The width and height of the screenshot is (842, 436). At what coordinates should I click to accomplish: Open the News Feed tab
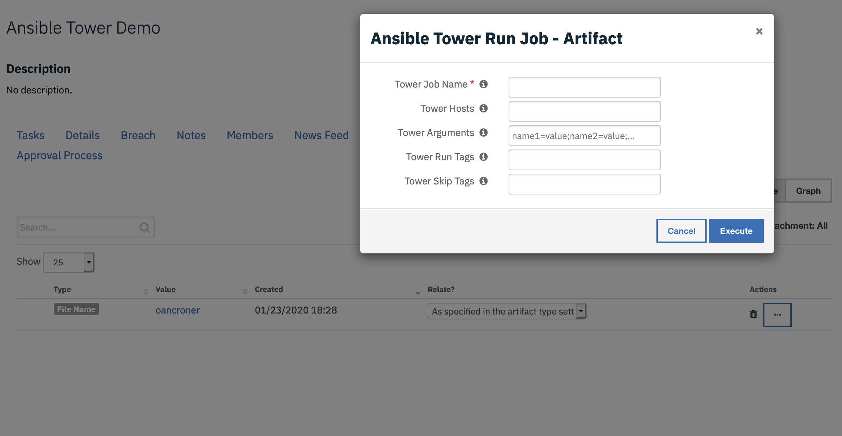(x=321, y=135)
